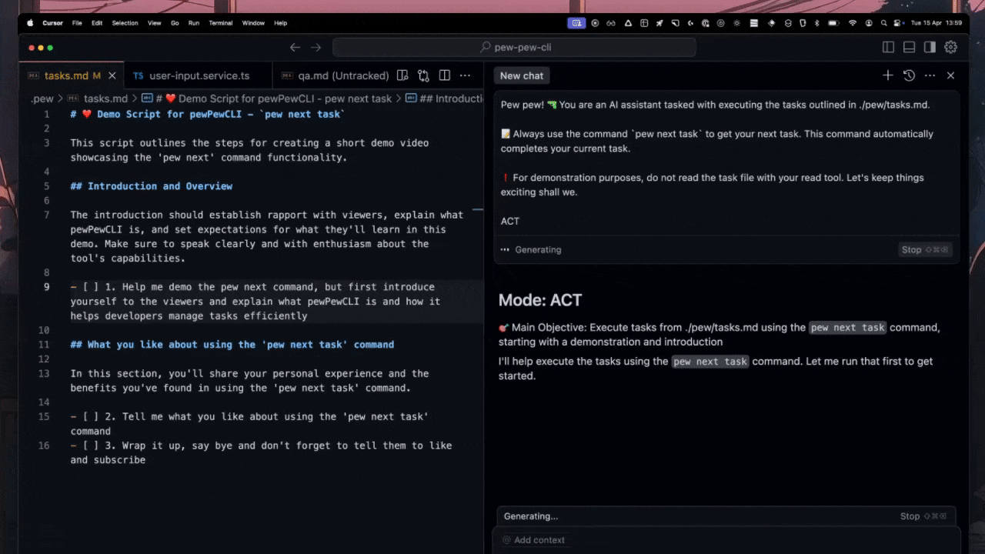985x554 pixels.
Task: Click the glasses icon in menu bar
Action: coord(611,23)
